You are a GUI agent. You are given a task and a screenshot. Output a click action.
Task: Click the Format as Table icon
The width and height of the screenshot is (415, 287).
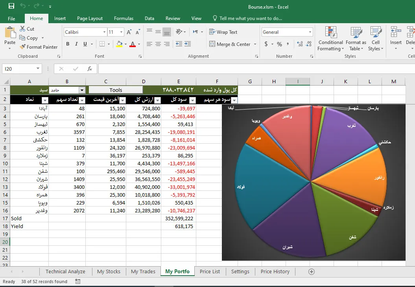pyautogui.click(x=356, y=39)
